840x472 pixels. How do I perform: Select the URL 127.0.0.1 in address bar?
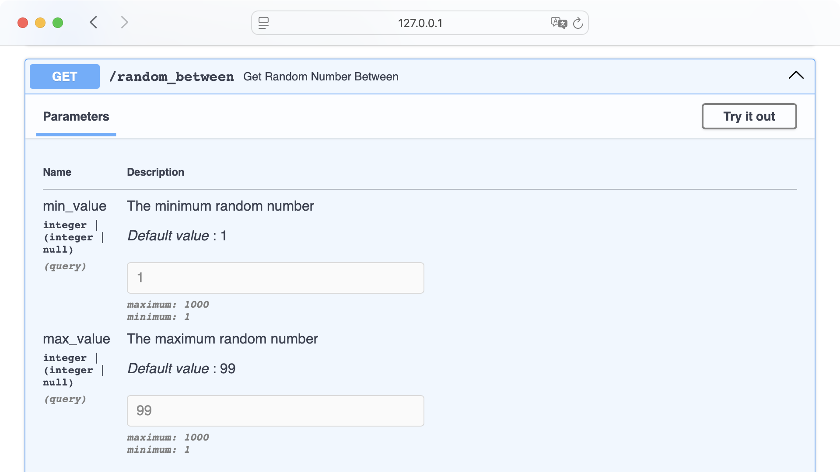tap(420, 23)
